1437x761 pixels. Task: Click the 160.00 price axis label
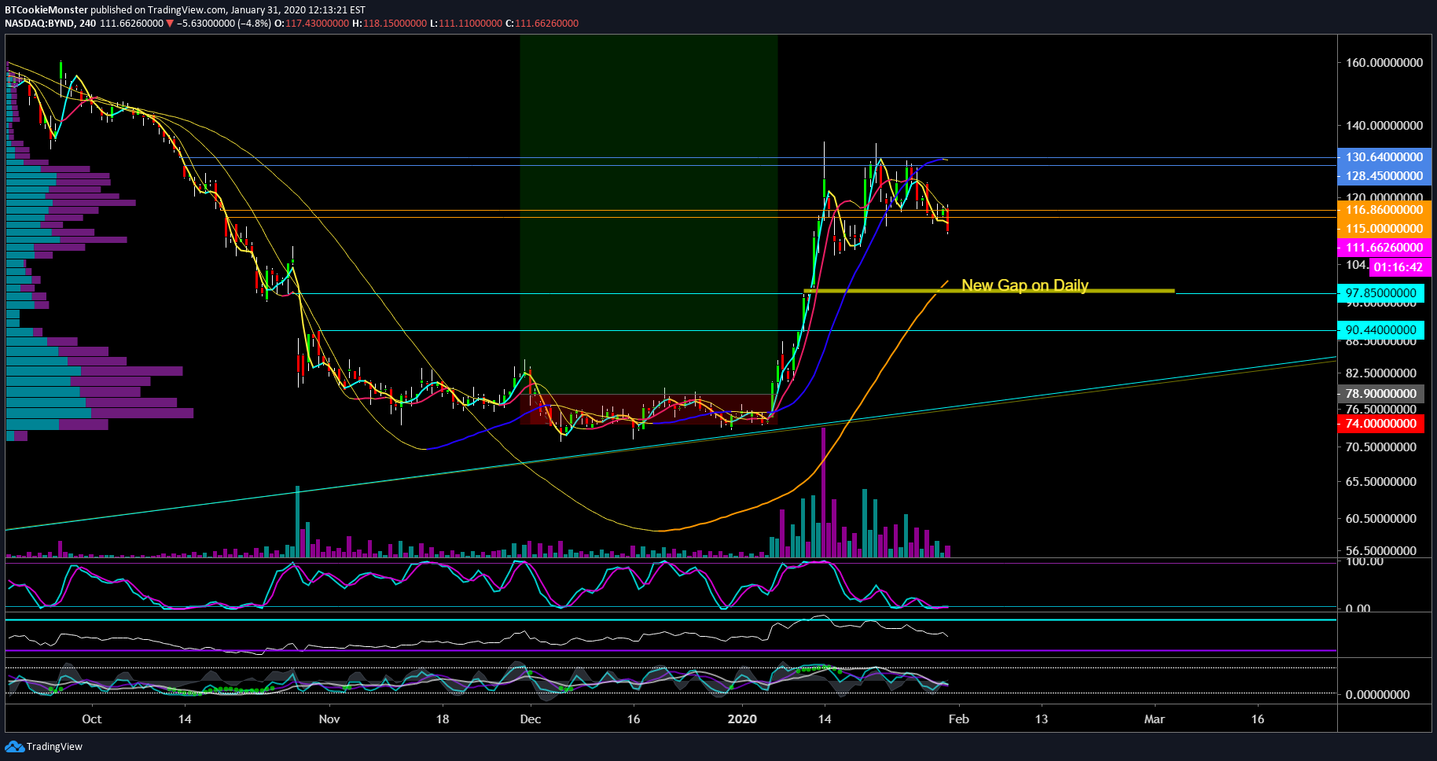(1384, 63)
